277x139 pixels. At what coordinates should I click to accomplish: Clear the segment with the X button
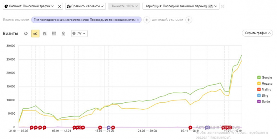pyautogui.click(x=60, y=6)
